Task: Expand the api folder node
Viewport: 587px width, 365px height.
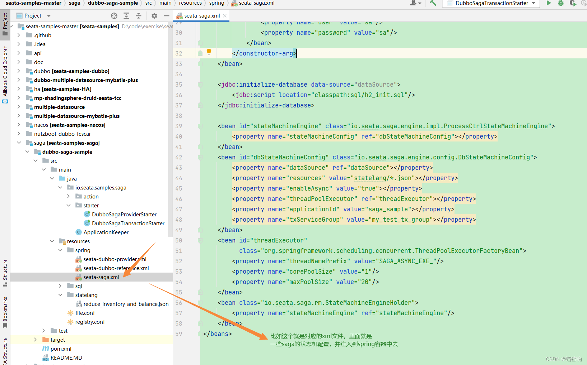Action: pyautogui.click(x=19, y=53)
